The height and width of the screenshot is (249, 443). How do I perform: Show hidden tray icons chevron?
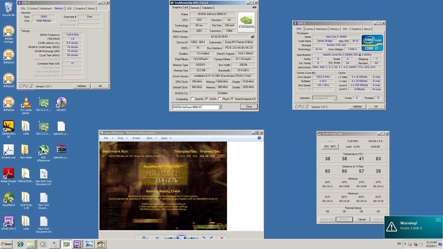pos(405,244)
